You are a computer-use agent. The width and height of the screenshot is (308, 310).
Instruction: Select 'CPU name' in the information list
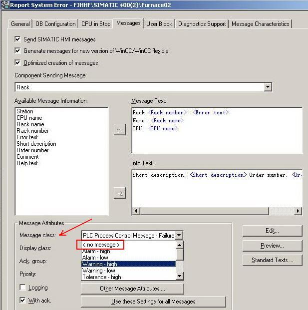click(29, 118)
